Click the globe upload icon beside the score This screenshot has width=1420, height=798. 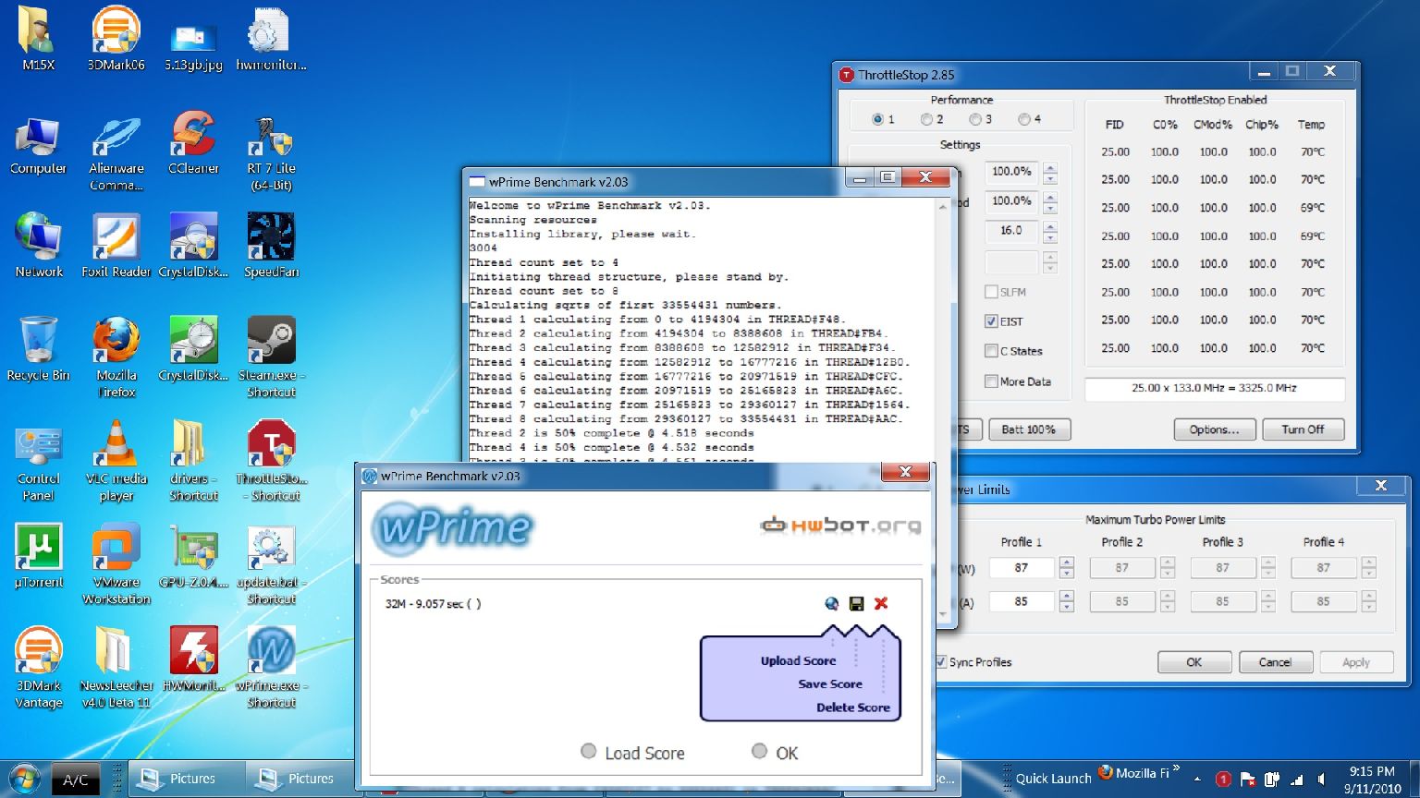click(831, 603)
